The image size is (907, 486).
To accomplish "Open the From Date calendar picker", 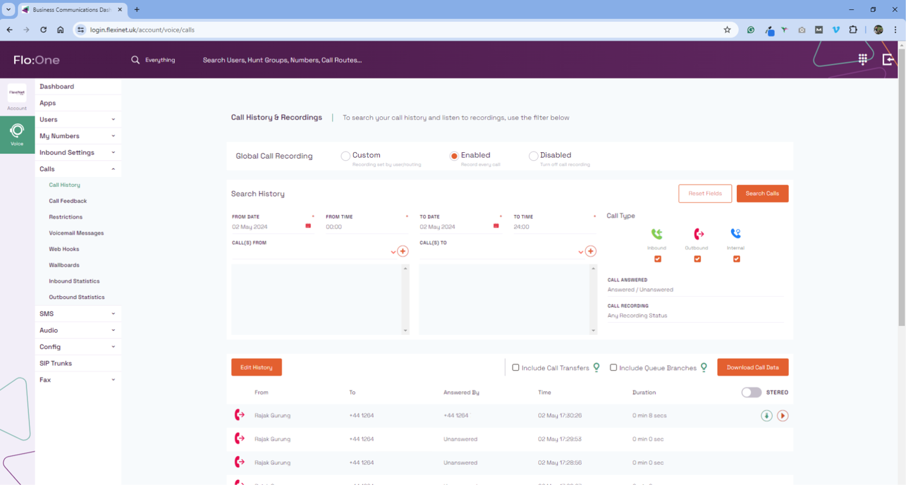I will (308, 226).
